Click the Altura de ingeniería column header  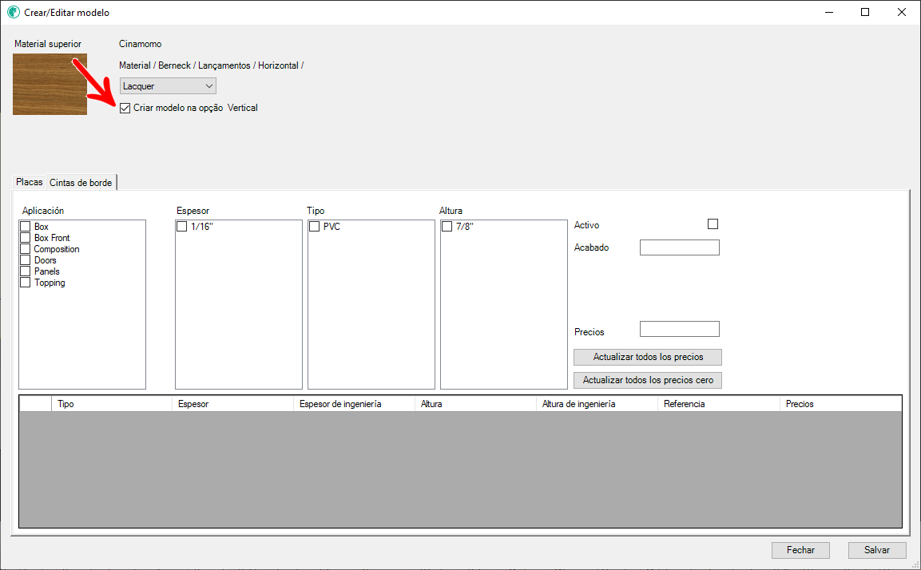coord(597,404)
